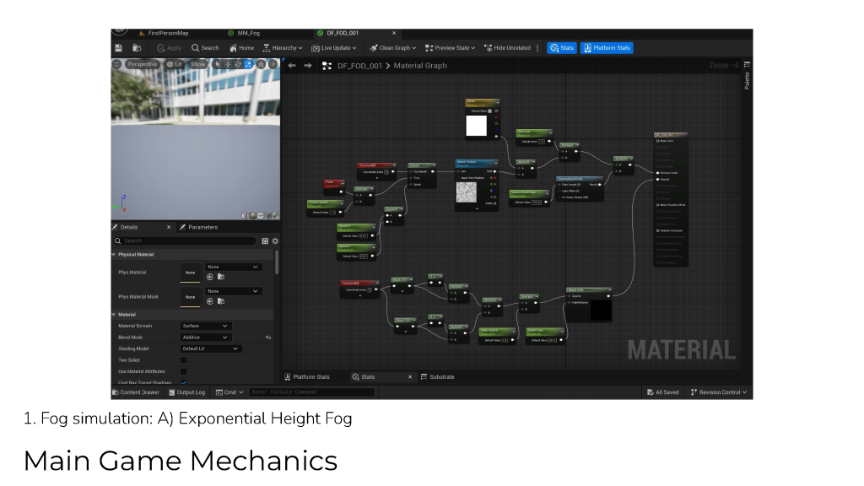The width and height of the screenshot is (864, 486).
Task: Open Details panel settings gear icon
Action: click(274, 240)
